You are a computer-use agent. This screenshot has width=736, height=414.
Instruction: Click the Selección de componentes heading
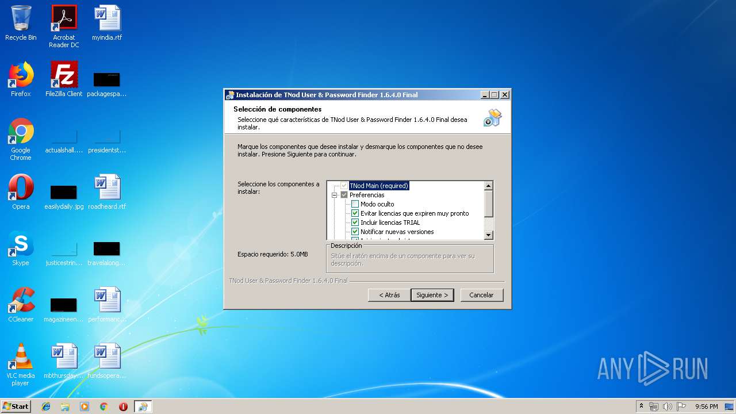pos(277,109)
